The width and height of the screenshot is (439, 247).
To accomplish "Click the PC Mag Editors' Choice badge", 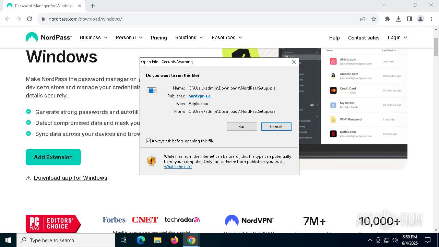I will pos(53,224).
